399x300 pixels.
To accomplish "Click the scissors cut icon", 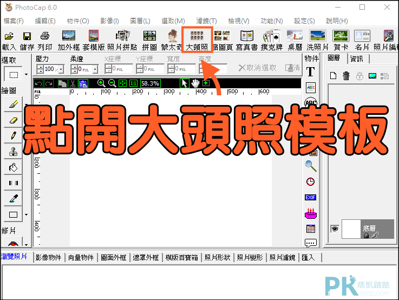I will 73,83.
